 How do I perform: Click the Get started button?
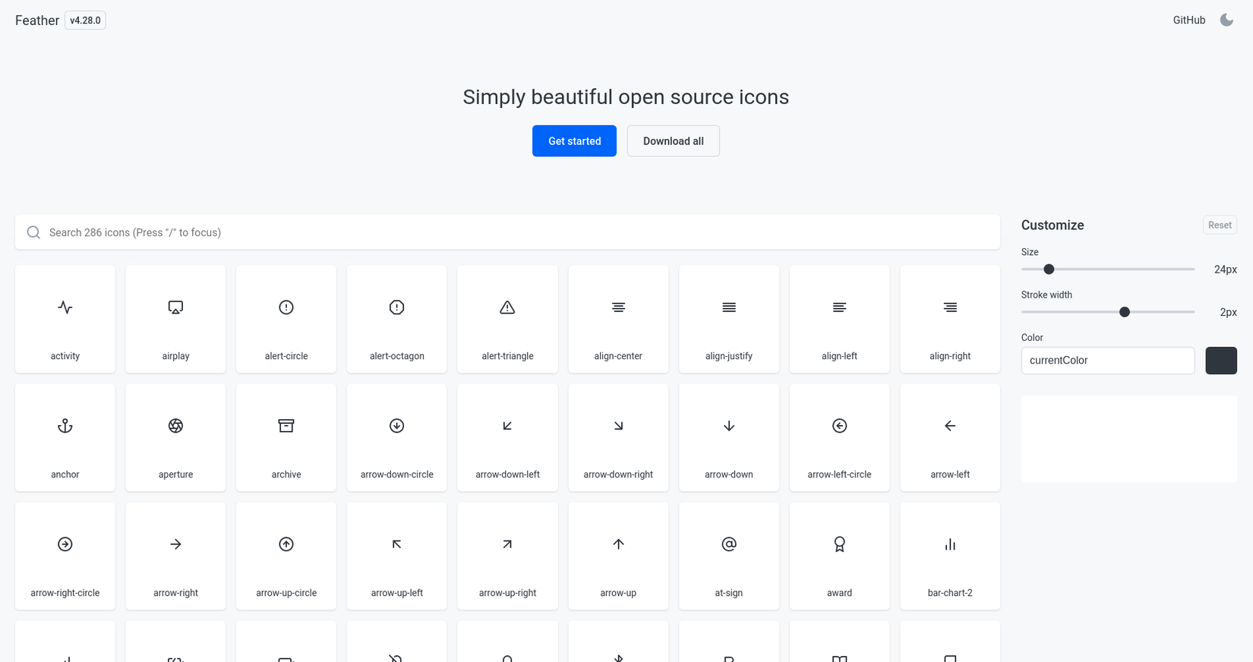(574, 141)
